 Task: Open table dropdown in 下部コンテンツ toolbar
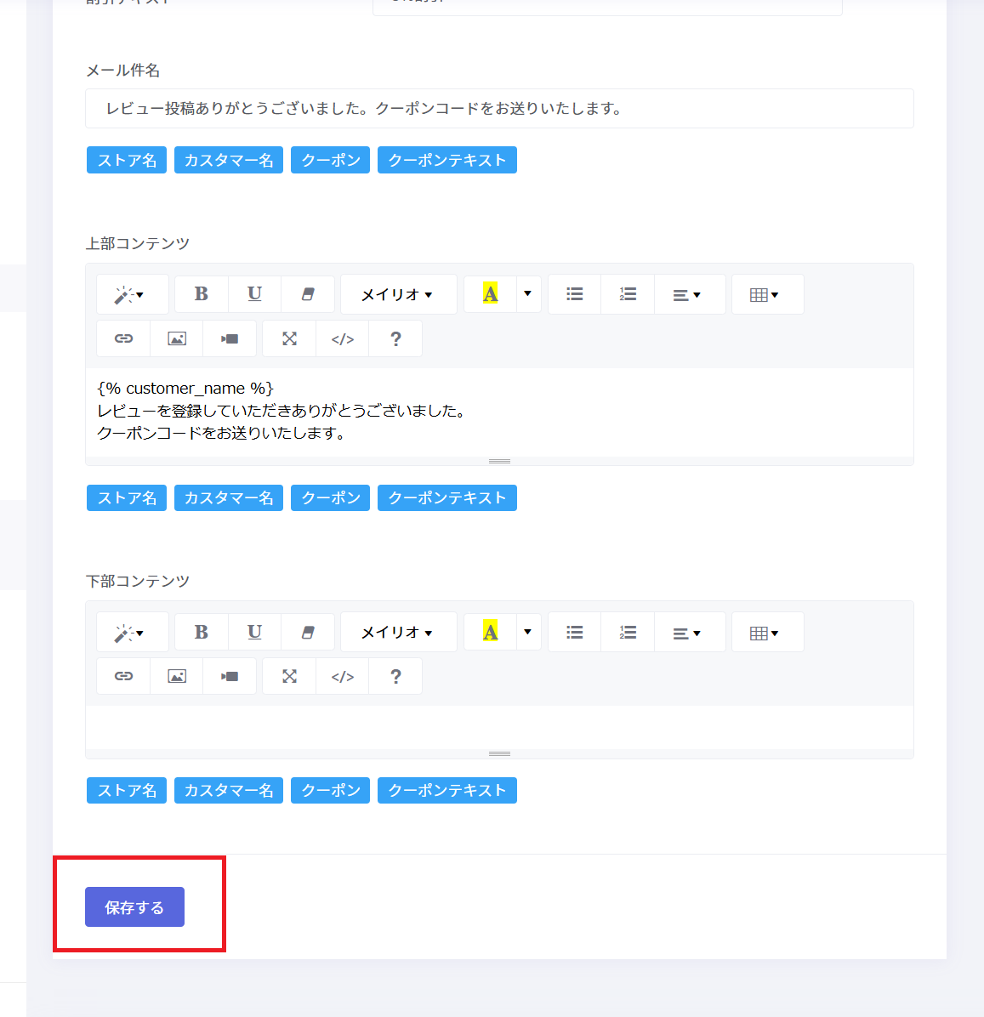click(765, 633)
